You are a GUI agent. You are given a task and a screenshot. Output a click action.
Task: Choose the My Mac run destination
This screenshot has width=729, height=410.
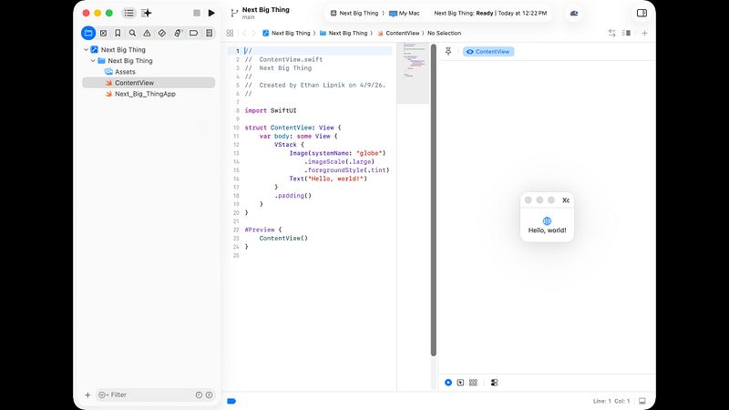click(x=405, y=13)
